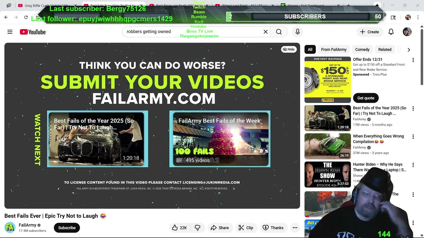Open options for Tires Plus ad

(x=413, y=60)
